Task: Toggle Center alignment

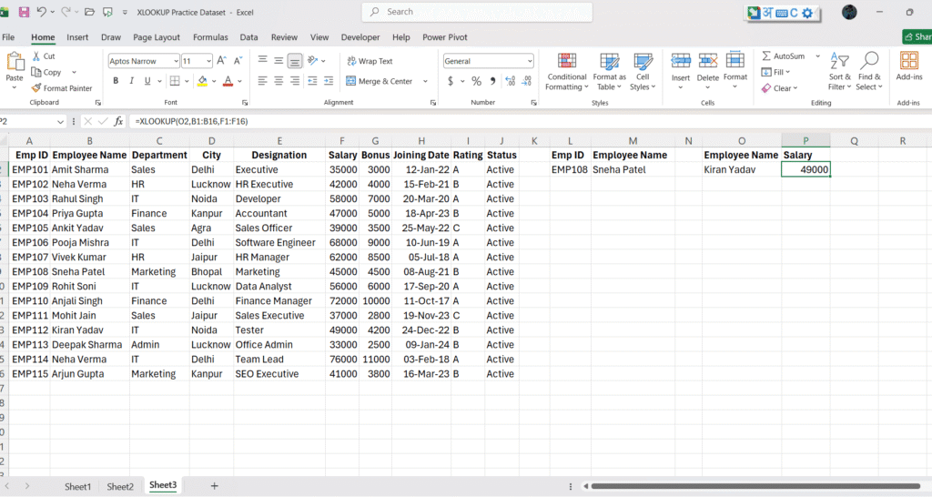Action: pos(279,81)
